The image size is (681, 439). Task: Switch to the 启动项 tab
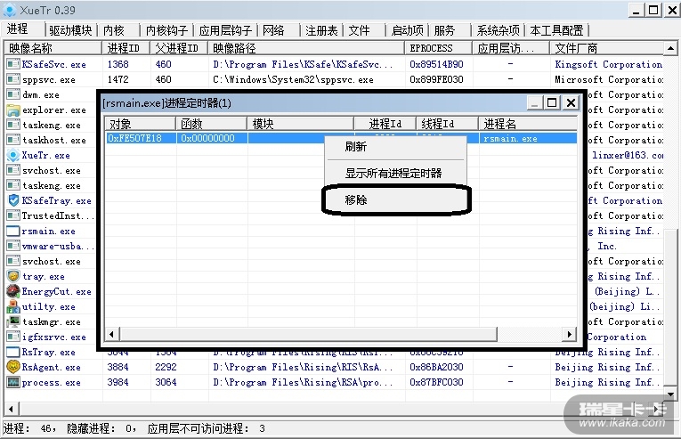tap(407, 30)
